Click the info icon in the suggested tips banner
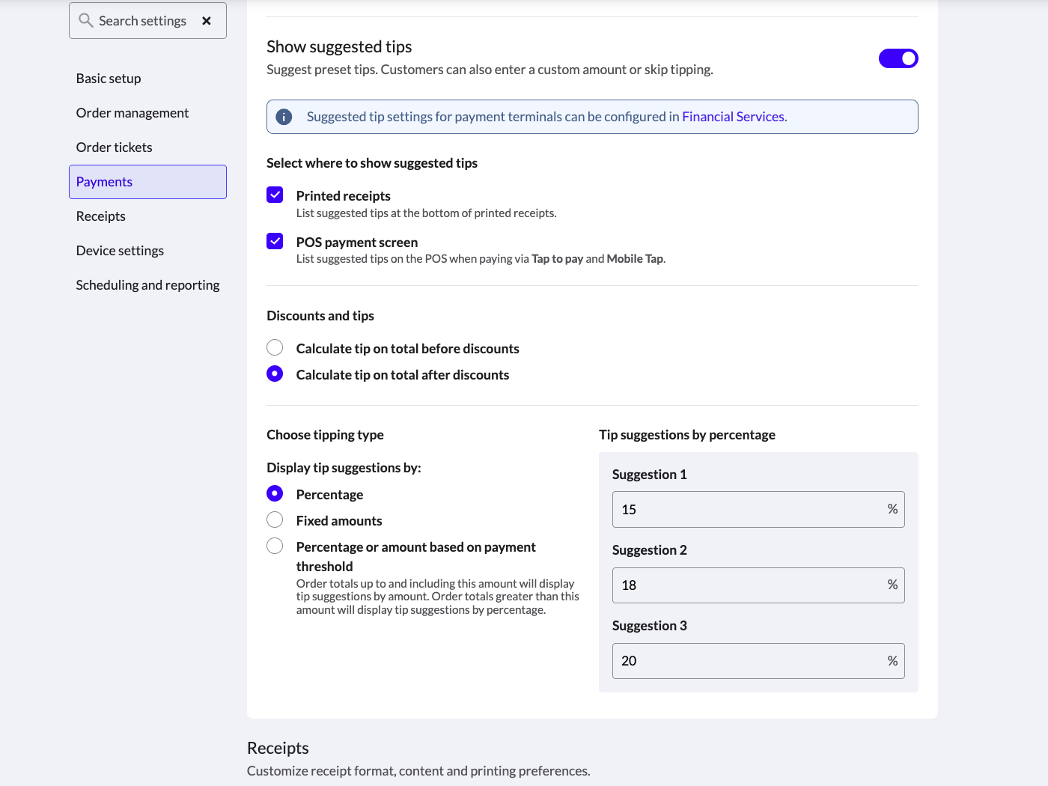 pyautogui.click(x=284, y=117)
